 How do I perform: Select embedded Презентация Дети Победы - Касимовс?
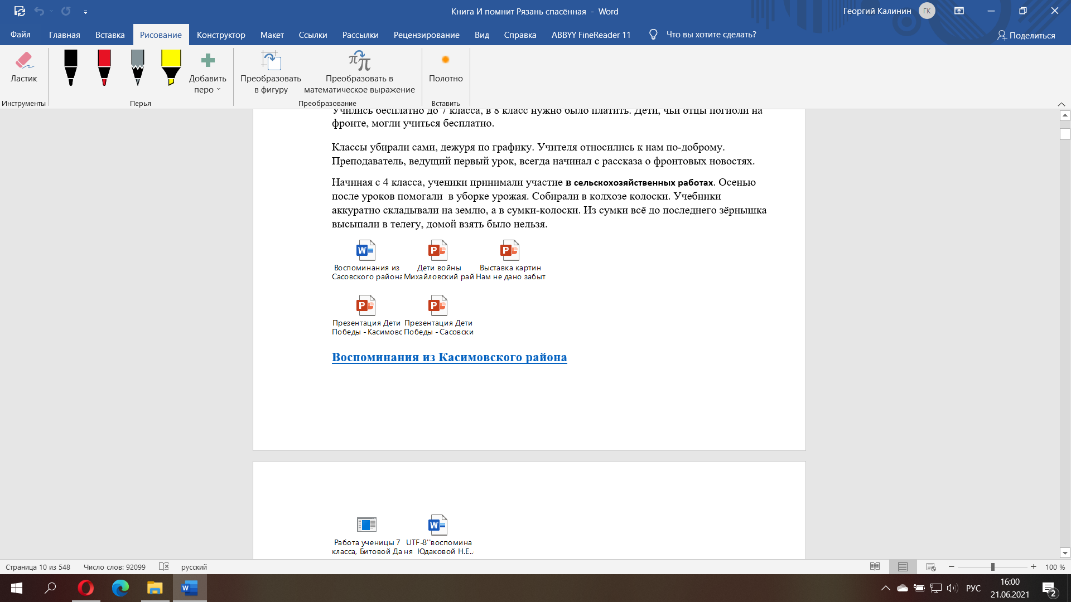(x=366, y=315)
